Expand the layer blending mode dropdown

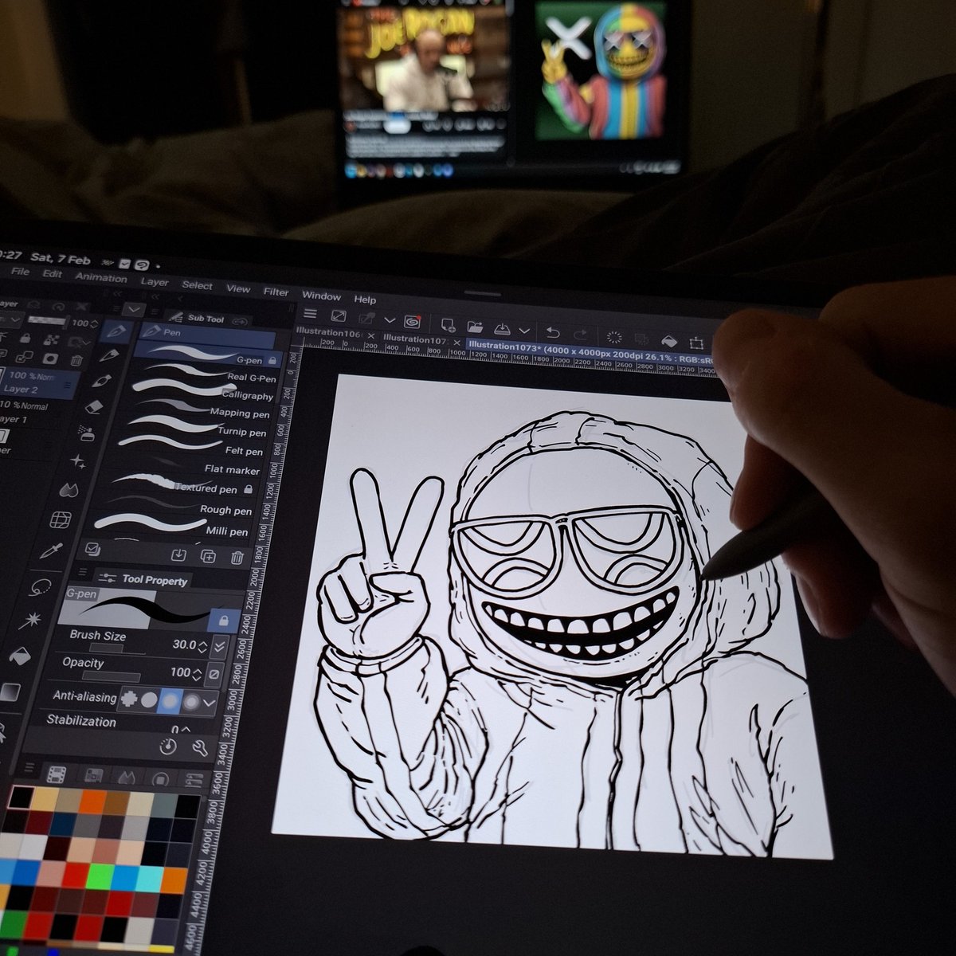[15, 320]
